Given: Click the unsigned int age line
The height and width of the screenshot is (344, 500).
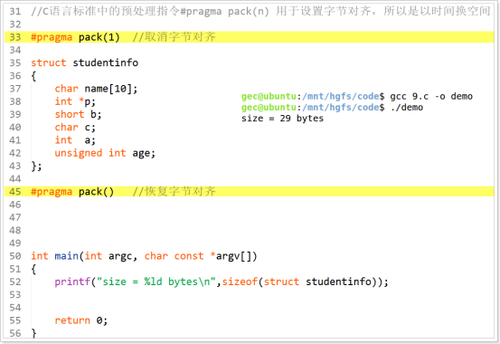Looking at the screenshot, I should (105, 153).
